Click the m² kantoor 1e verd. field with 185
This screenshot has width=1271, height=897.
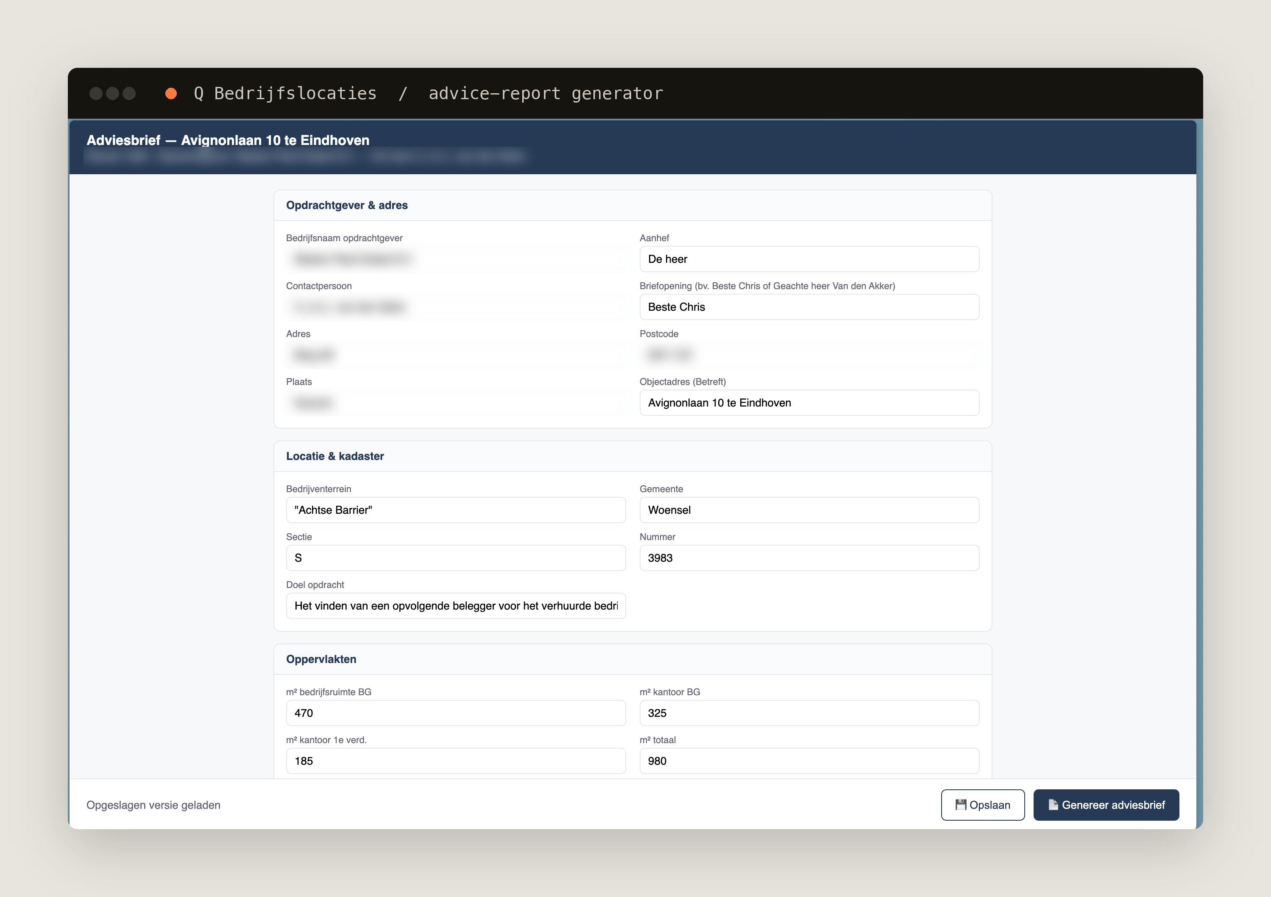pyautogui.click(x=456, y=761)
